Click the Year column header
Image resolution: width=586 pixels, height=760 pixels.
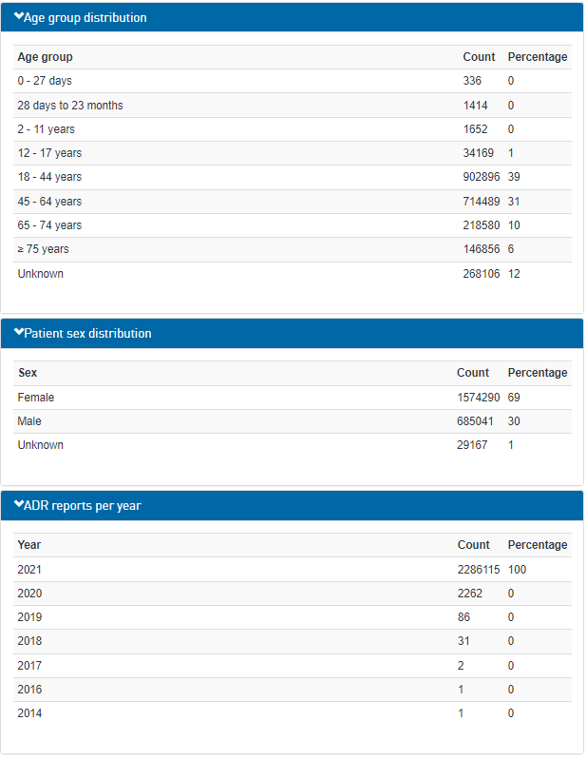click(x=29, y=545)
